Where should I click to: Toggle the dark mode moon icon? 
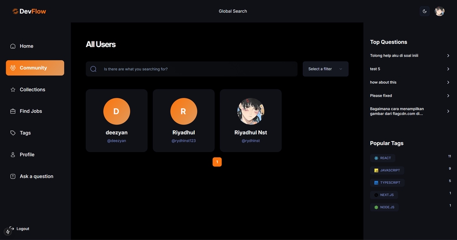pos(424,11)
